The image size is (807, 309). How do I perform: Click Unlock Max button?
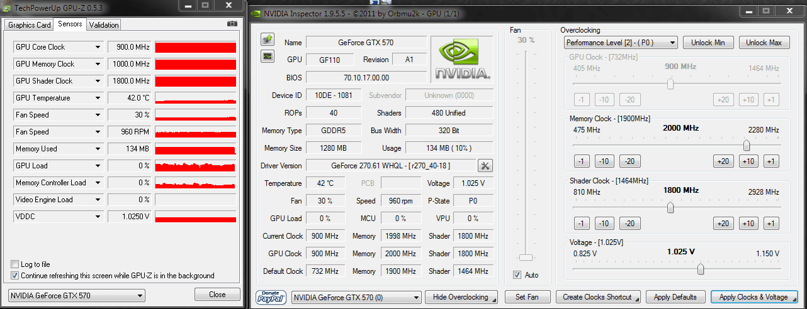tap(764, 43)
